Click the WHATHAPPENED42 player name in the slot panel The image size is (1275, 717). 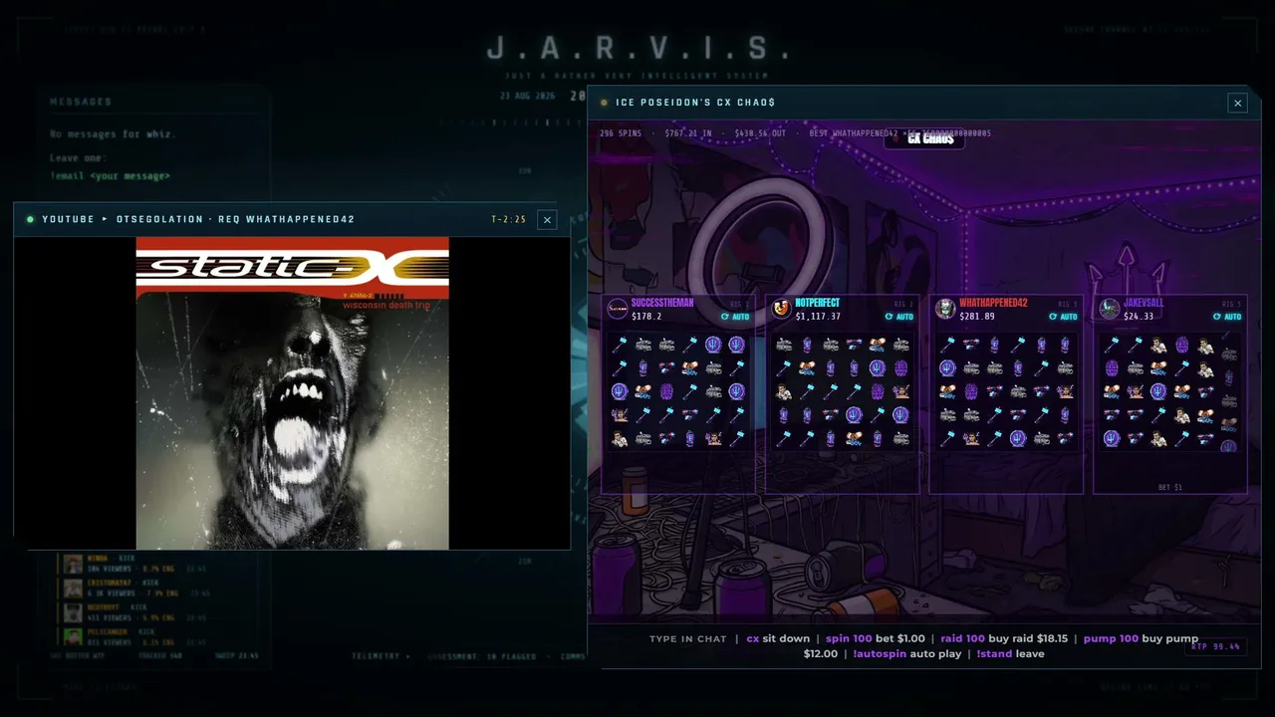(993, 303)
